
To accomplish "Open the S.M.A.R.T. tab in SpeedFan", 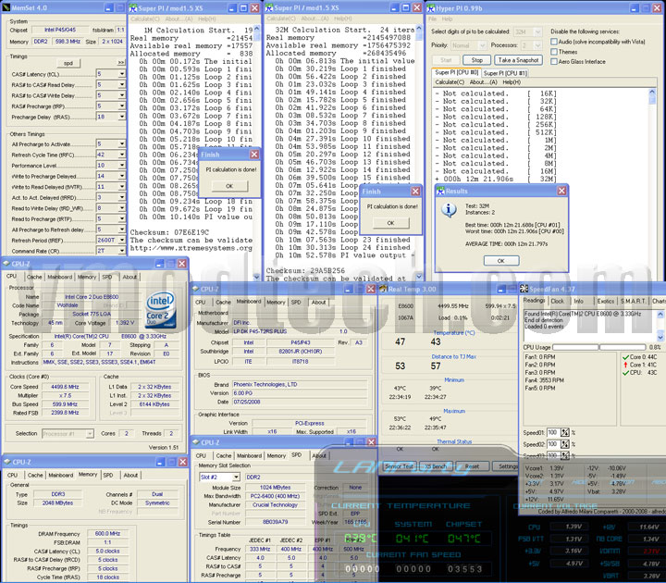I will tap(633, 301).
